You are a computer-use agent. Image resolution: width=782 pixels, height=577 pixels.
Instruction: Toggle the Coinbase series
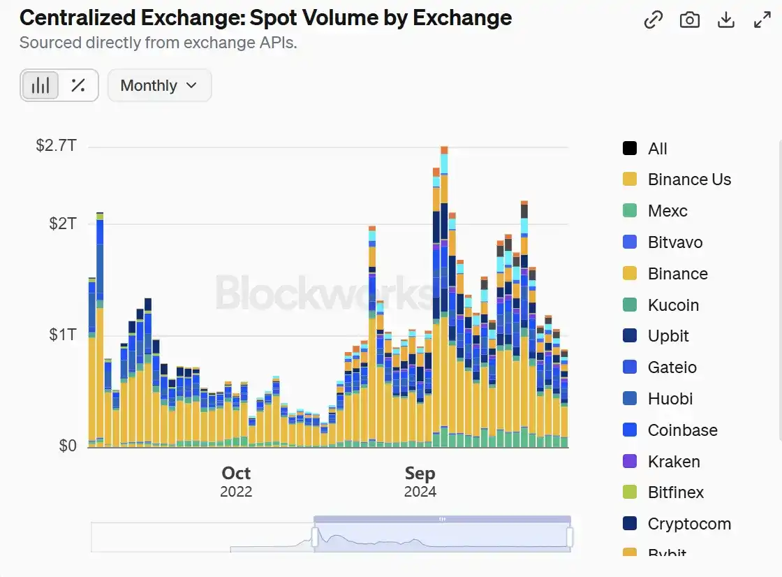[681, 430]
